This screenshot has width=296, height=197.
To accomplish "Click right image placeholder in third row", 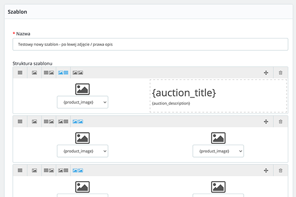I will point(218,187).
